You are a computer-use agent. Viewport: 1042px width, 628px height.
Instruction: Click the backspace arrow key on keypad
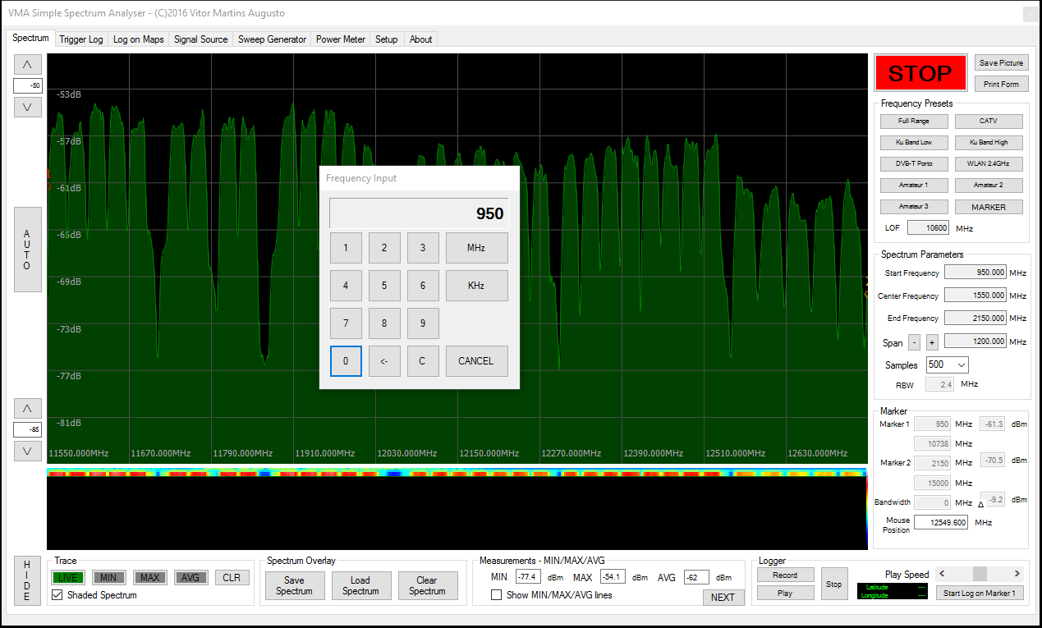(x=384, y=361)
